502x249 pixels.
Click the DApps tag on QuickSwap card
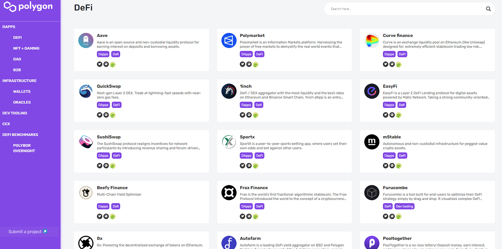click(104, 105)
